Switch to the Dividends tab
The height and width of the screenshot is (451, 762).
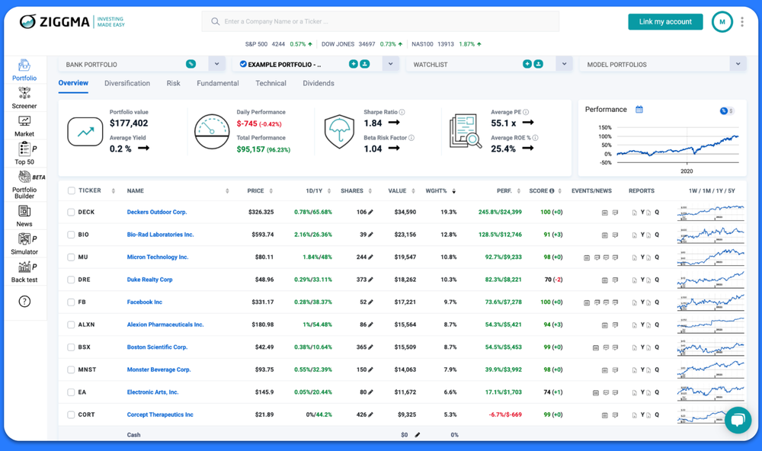click(319, 83)
